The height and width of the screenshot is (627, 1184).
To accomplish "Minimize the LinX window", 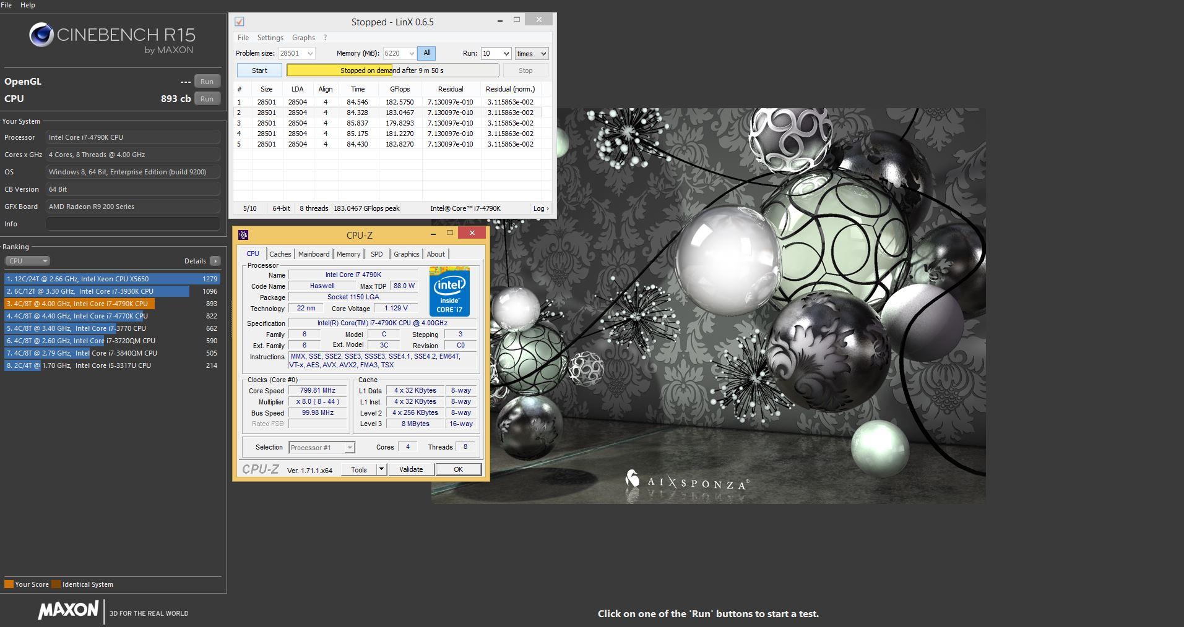I will pos(499,20).
